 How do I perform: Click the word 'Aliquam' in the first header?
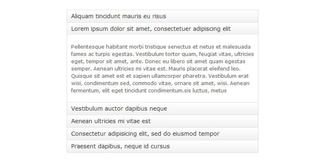[82, 16]
